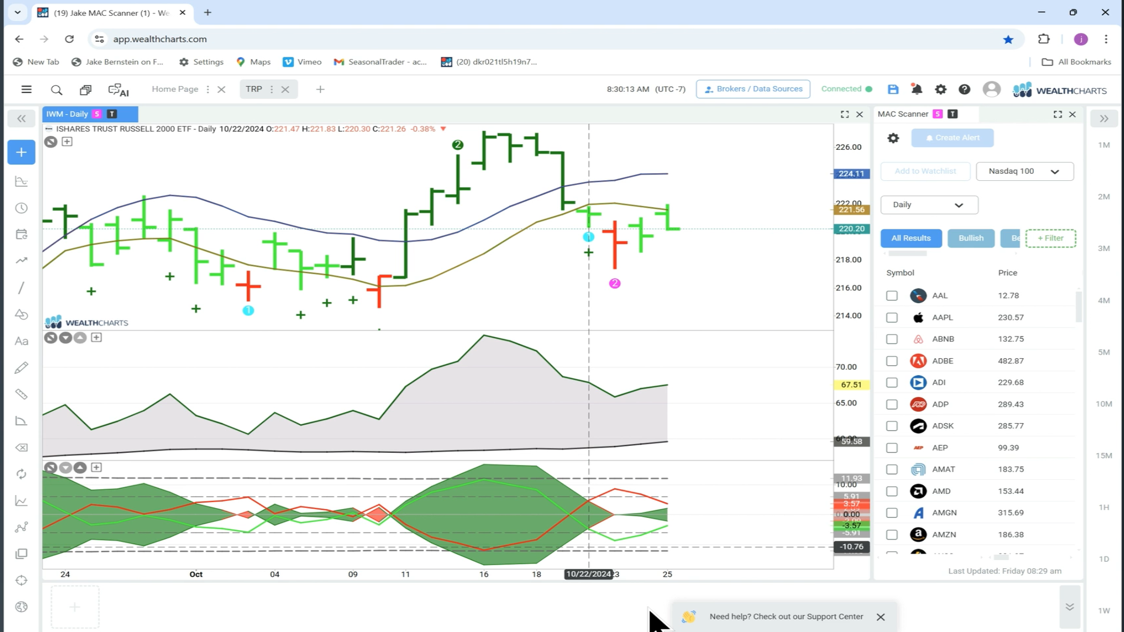This screenshot has height=632, width=1124.
Task: Move middle indicator pane down arrow
Action: pos(66,338)
